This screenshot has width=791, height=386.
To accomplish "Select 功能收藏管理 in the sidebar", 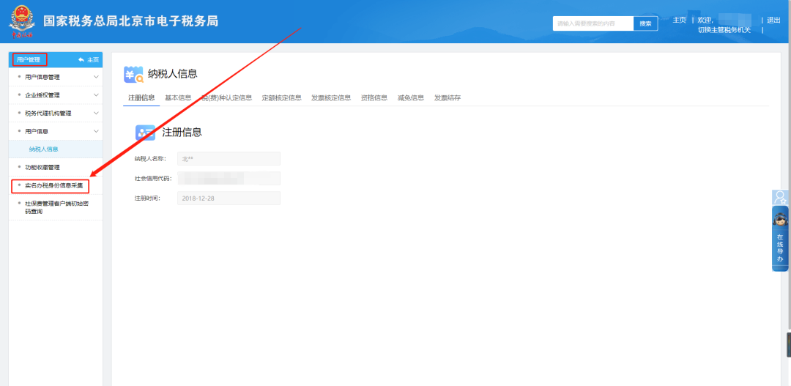I will [42, 167].
